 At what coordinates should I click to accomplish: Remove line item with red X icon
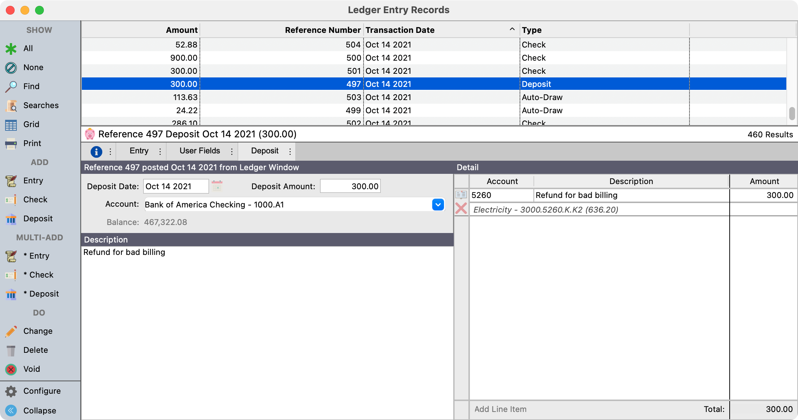tap(461, 209)
